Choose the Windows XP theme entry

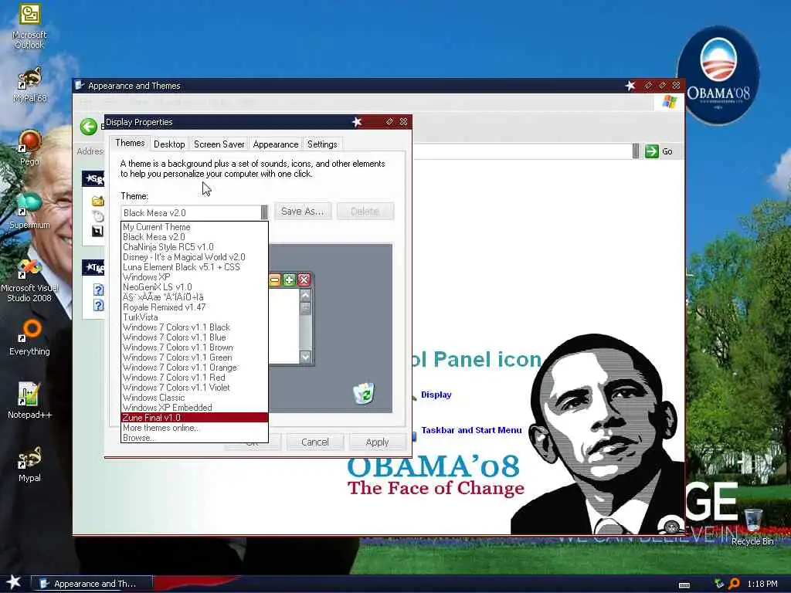point(194,277)
